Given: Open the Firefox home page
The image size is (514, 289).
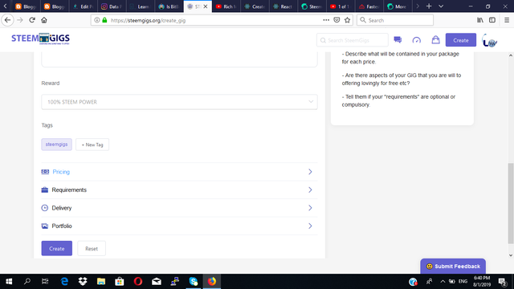Looking at the screenshot, I should (44, 20).
